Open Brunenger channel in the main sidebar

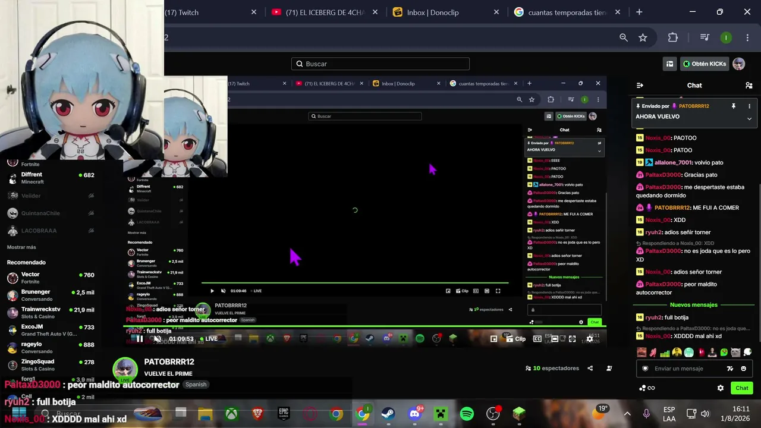pos(51,295)
